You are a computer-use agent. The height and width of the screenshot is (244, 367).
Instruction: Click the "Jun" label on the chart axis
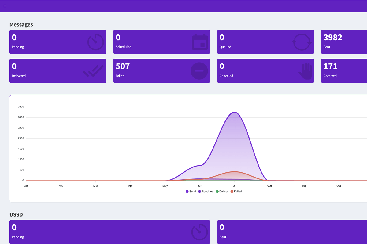click(x=200, y=186)
